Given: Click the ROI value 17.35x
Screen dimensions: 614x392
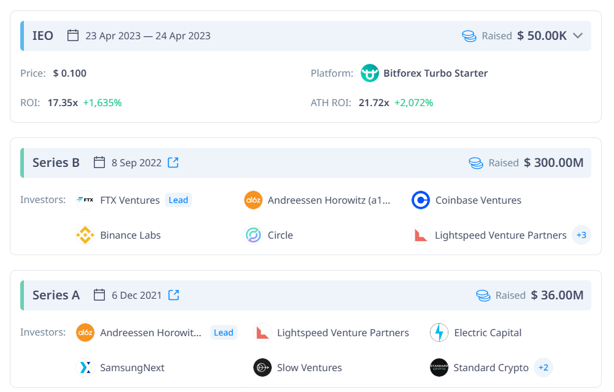Looking at the screenshot, I should (63, 102).
